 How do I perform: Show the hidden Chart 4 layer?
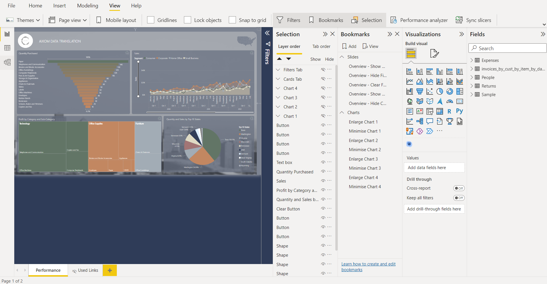click(x=323, y=88)
